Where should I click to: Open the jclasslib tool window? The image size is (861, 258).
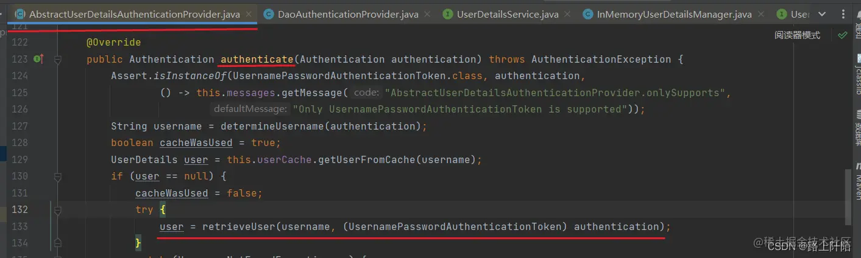857,75
